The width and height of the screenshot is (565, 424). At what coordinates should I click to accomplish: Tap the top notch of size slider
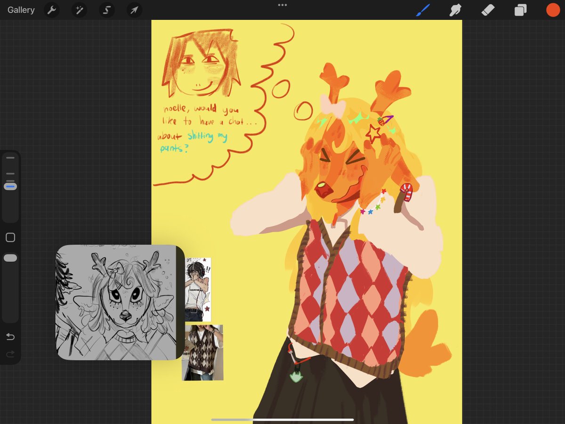coord(10,158)
